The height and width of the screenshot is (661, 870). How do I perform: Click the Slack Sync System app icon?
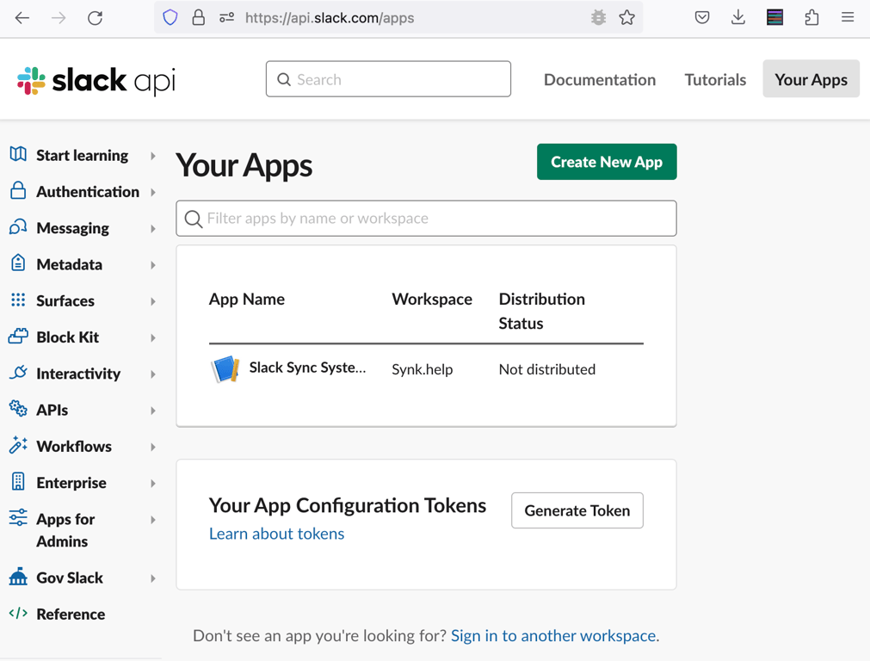pyautogui.click(x=225, y=368)
